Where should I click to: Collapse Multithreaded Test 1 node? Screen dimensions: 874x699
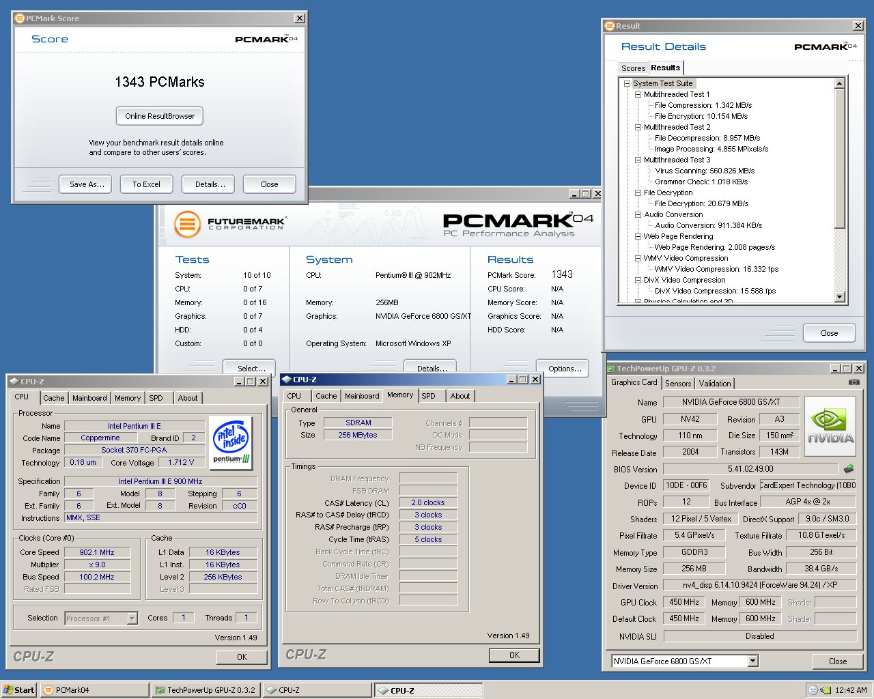638,94
